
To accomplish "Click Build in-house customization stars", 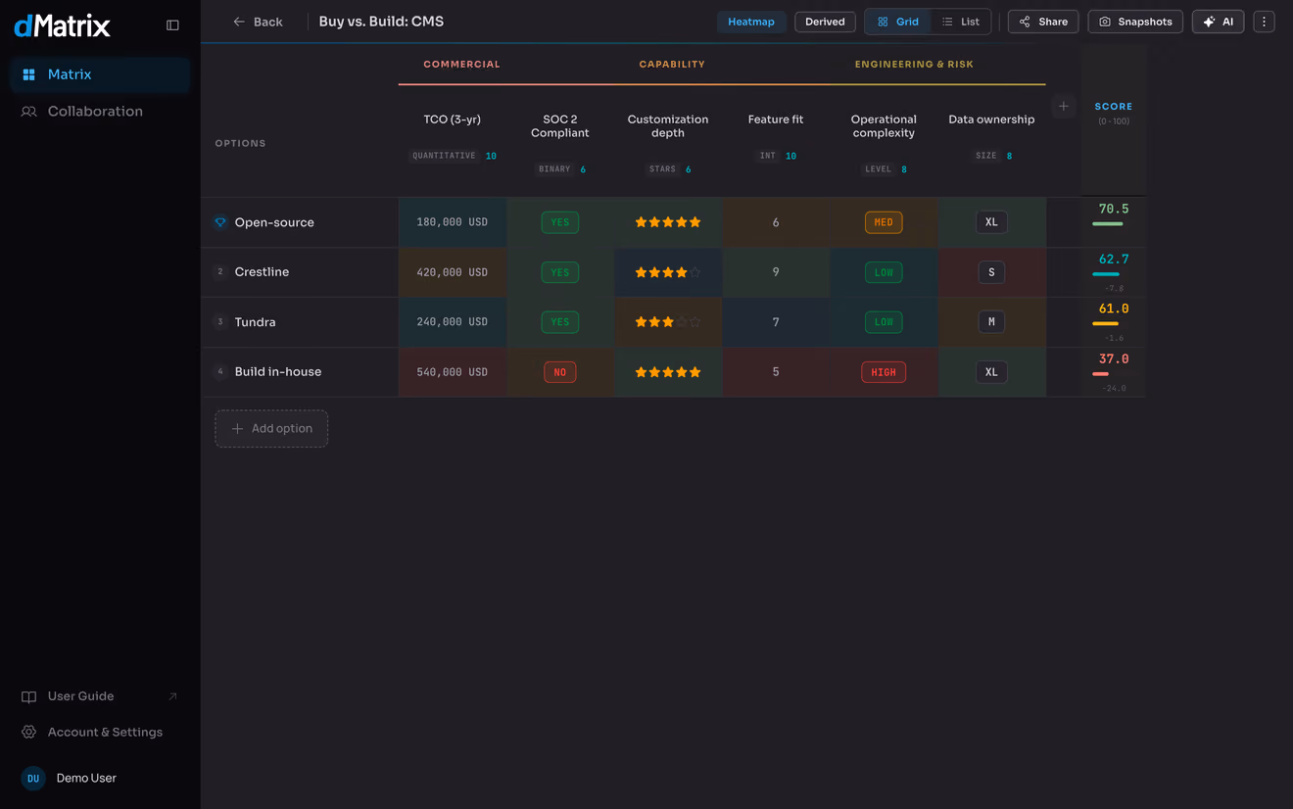I will [x=668, y=372].
